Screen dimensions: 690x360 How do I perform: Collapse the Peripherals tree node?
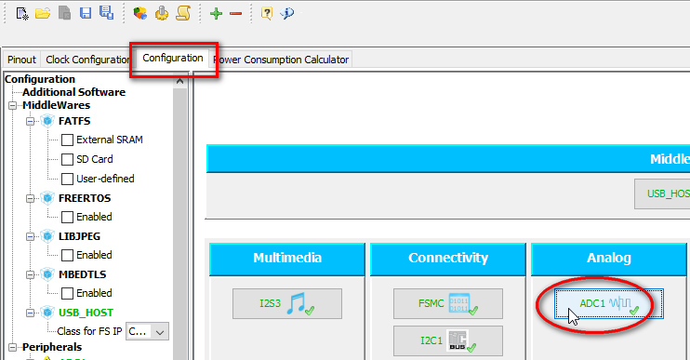click(12, 348)
